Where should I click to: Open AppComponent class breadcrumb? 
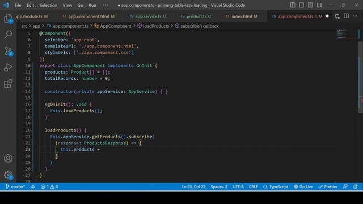point(113,26)
